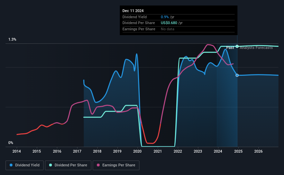Click the US$0.680 tooltip value

coord(169,23)
